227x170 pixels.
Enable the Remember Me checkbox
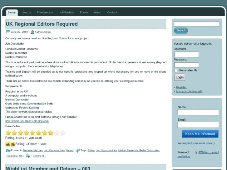tap(176, 70)
